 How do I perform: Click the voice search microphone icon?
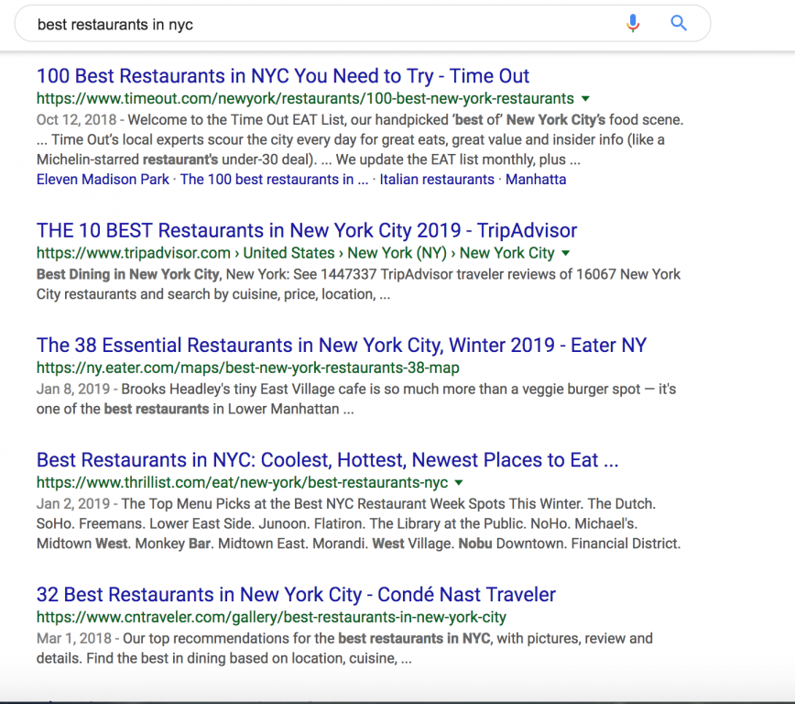[x=633, y=23]
